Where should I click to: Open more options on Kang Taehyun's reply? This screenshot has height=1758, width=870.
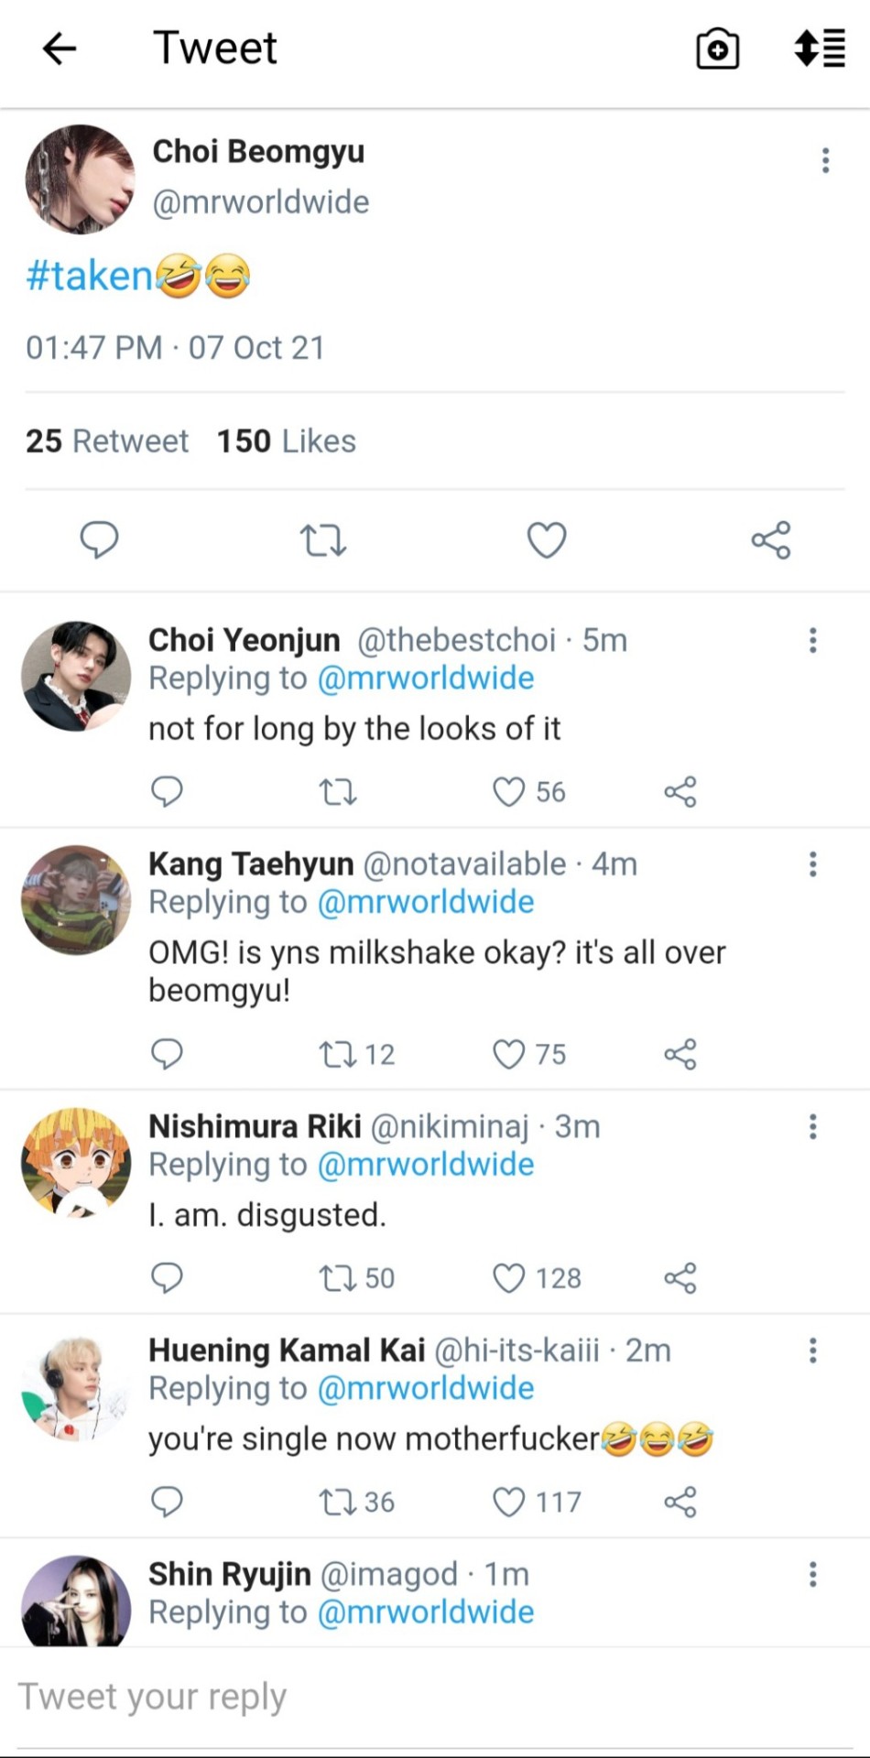pyautogui.click(x=812, y=863)
